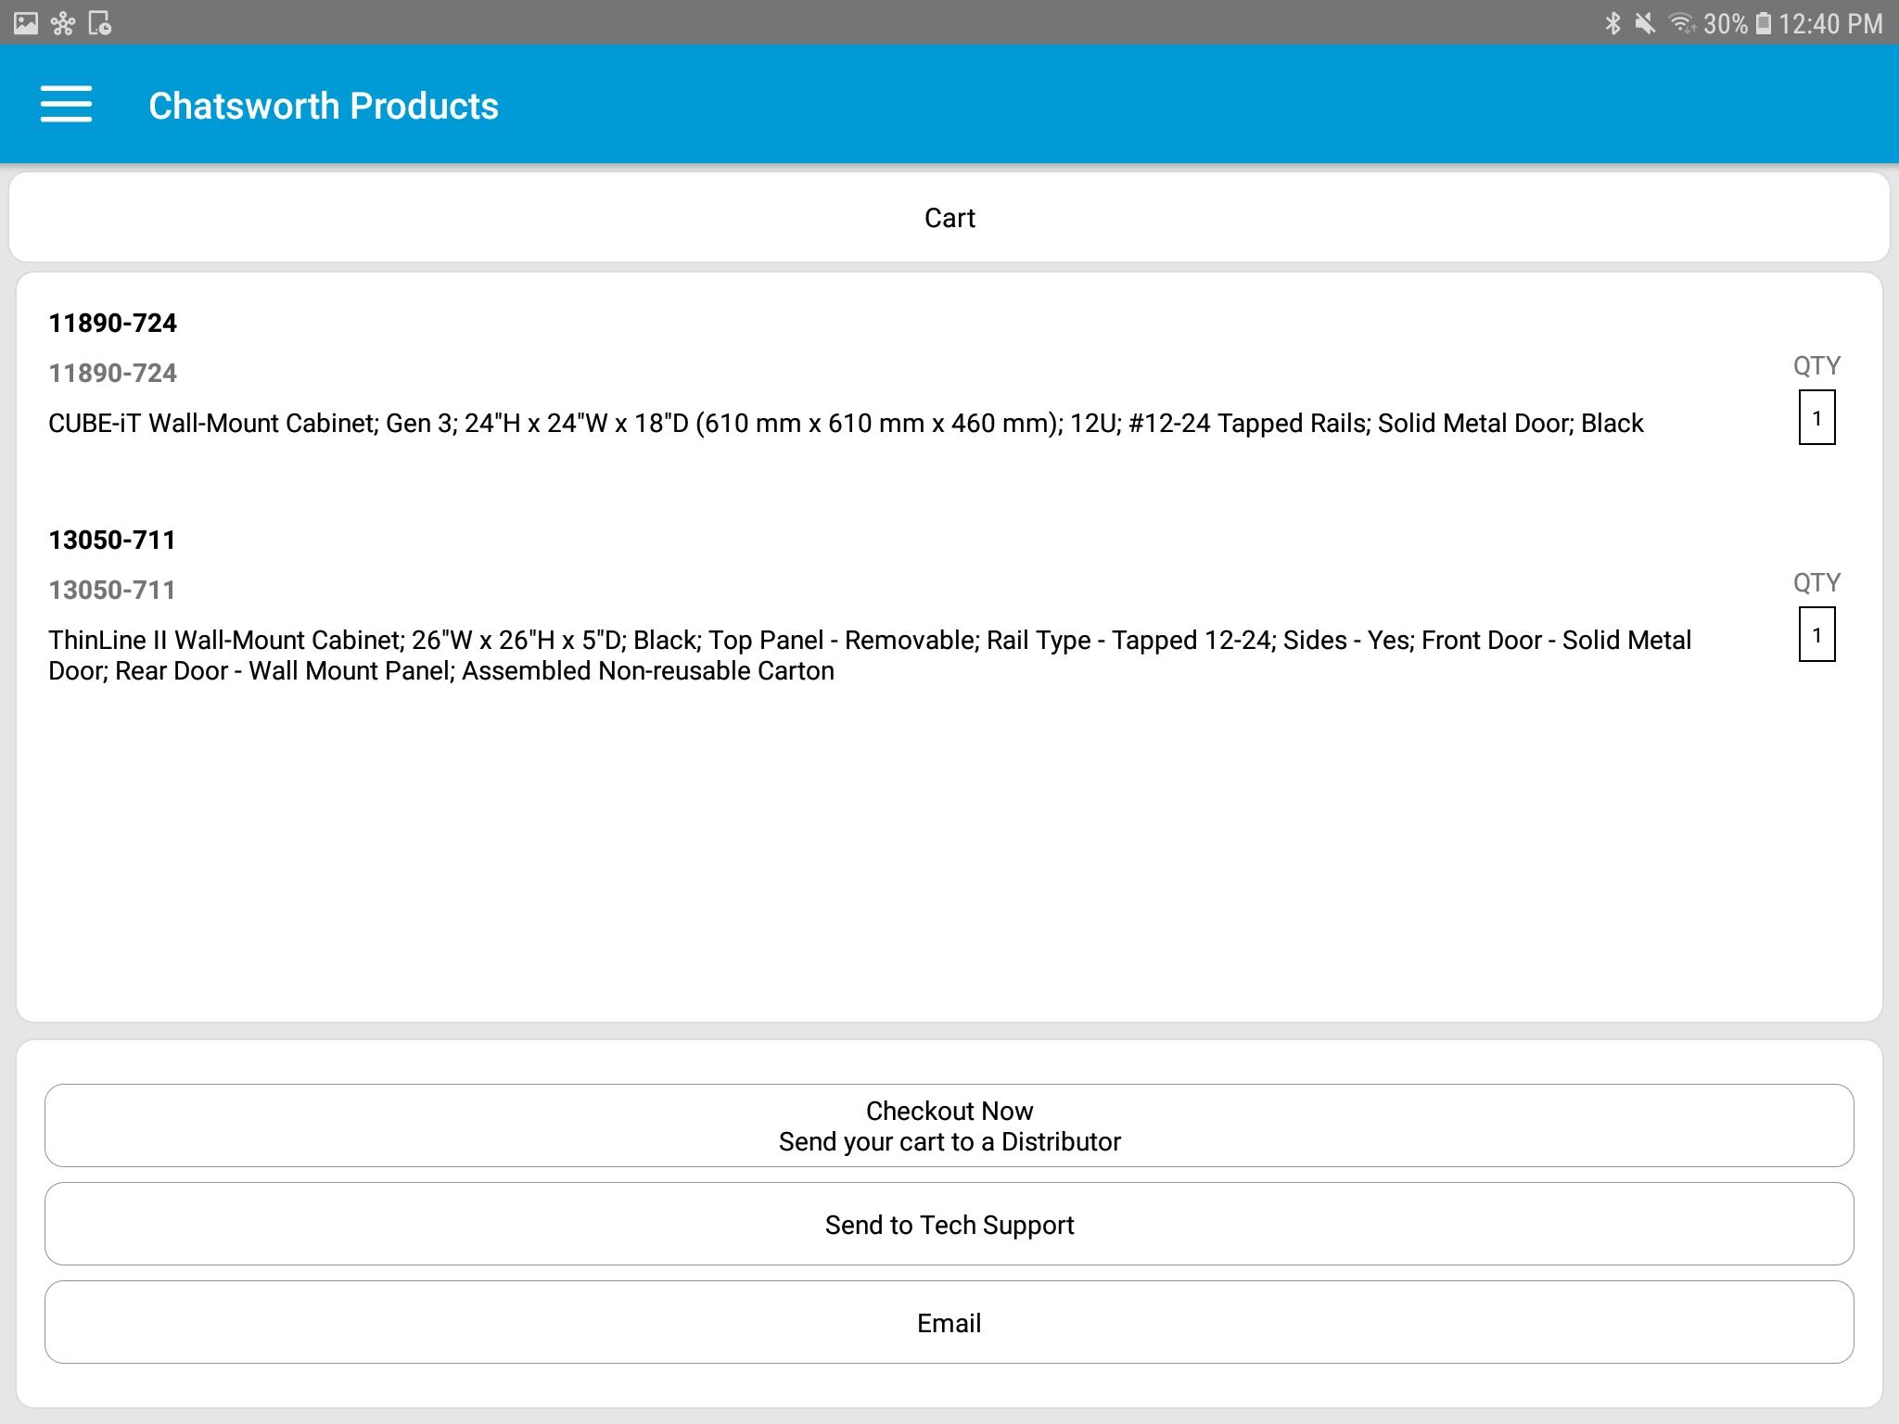Image resolution: width=1899 pixels, height=1424 pixels.
Task: Open the hamburger navigation menu
Action: coord(66,104)
